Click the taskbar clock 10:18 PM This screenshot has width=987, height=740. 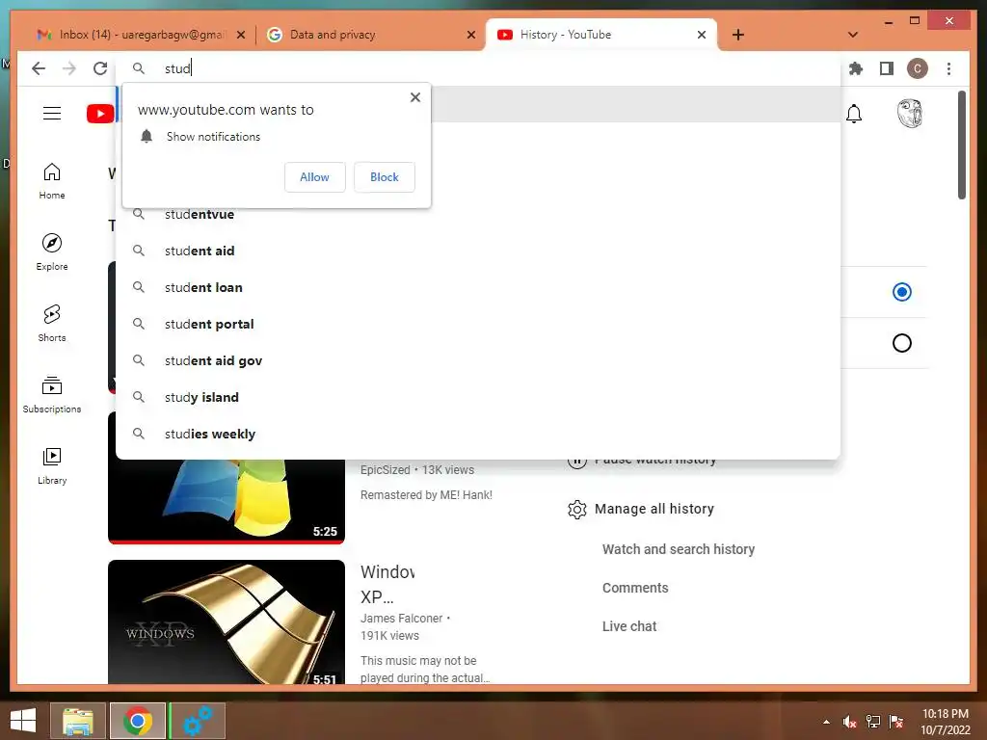point(946,722)
